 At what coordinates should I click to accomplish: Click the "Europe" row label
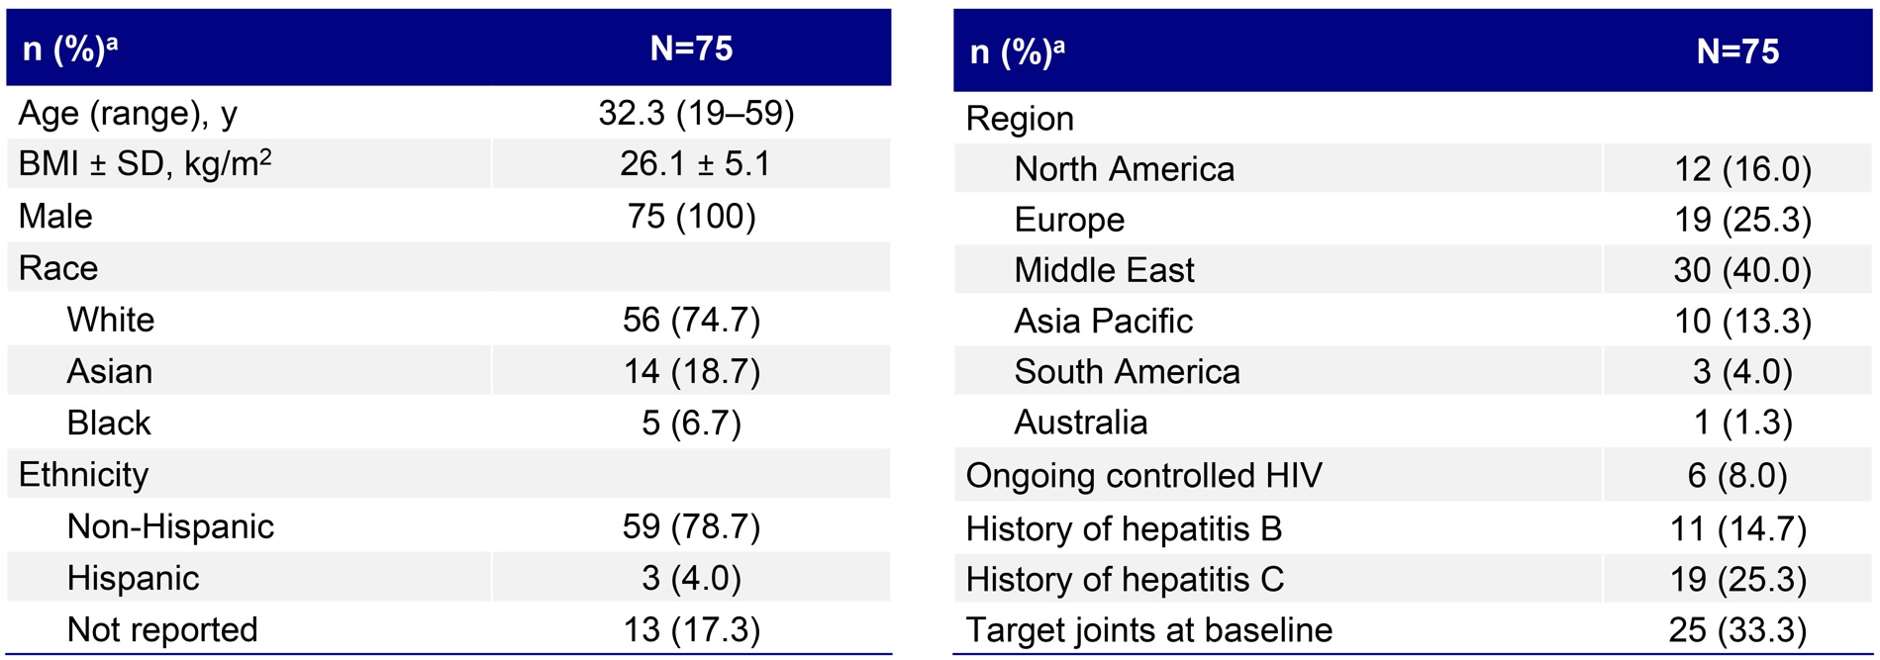pyautogui.click(x=1069, y=220)
